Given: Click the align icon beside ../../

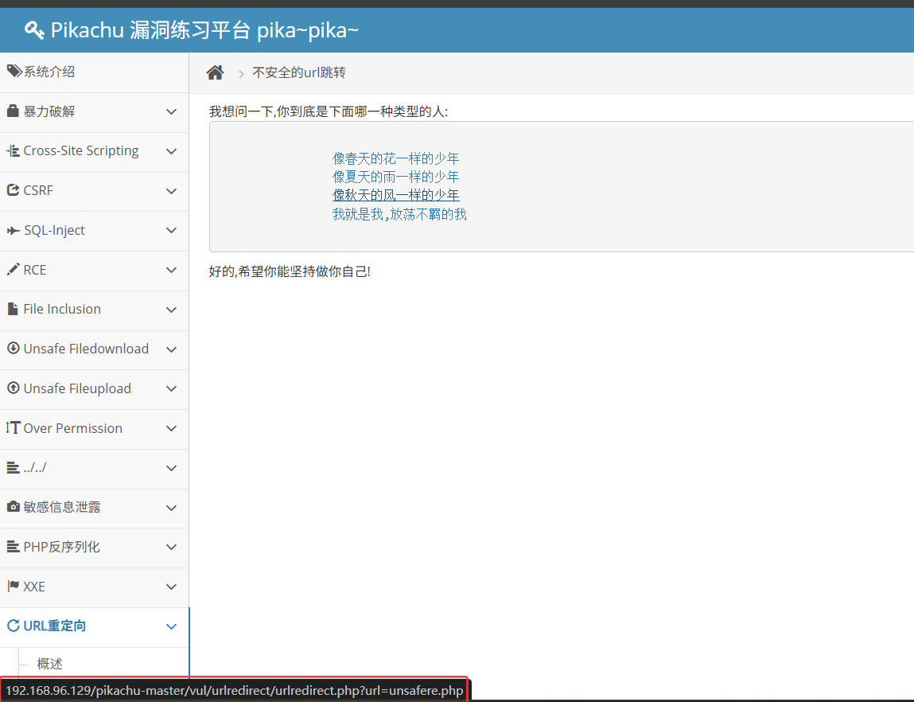Looking at the screenshot, I should tap(13, 467).
